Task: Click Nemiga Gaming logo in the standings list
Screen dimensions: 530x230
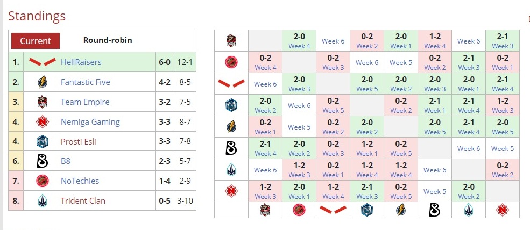Action: tap(43, 122)
